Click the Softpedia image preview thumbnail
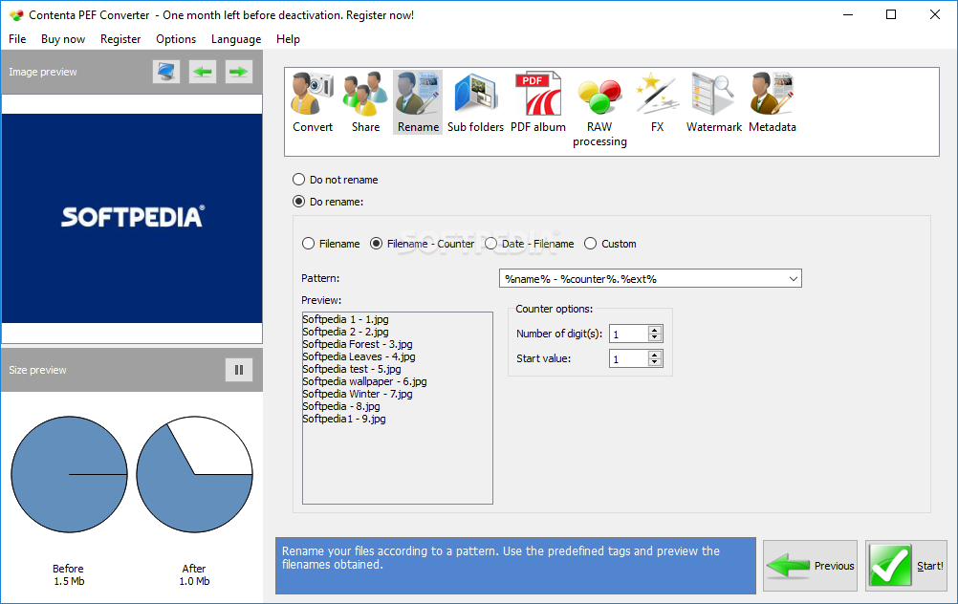The image size is (958, 604). [132, 218]
